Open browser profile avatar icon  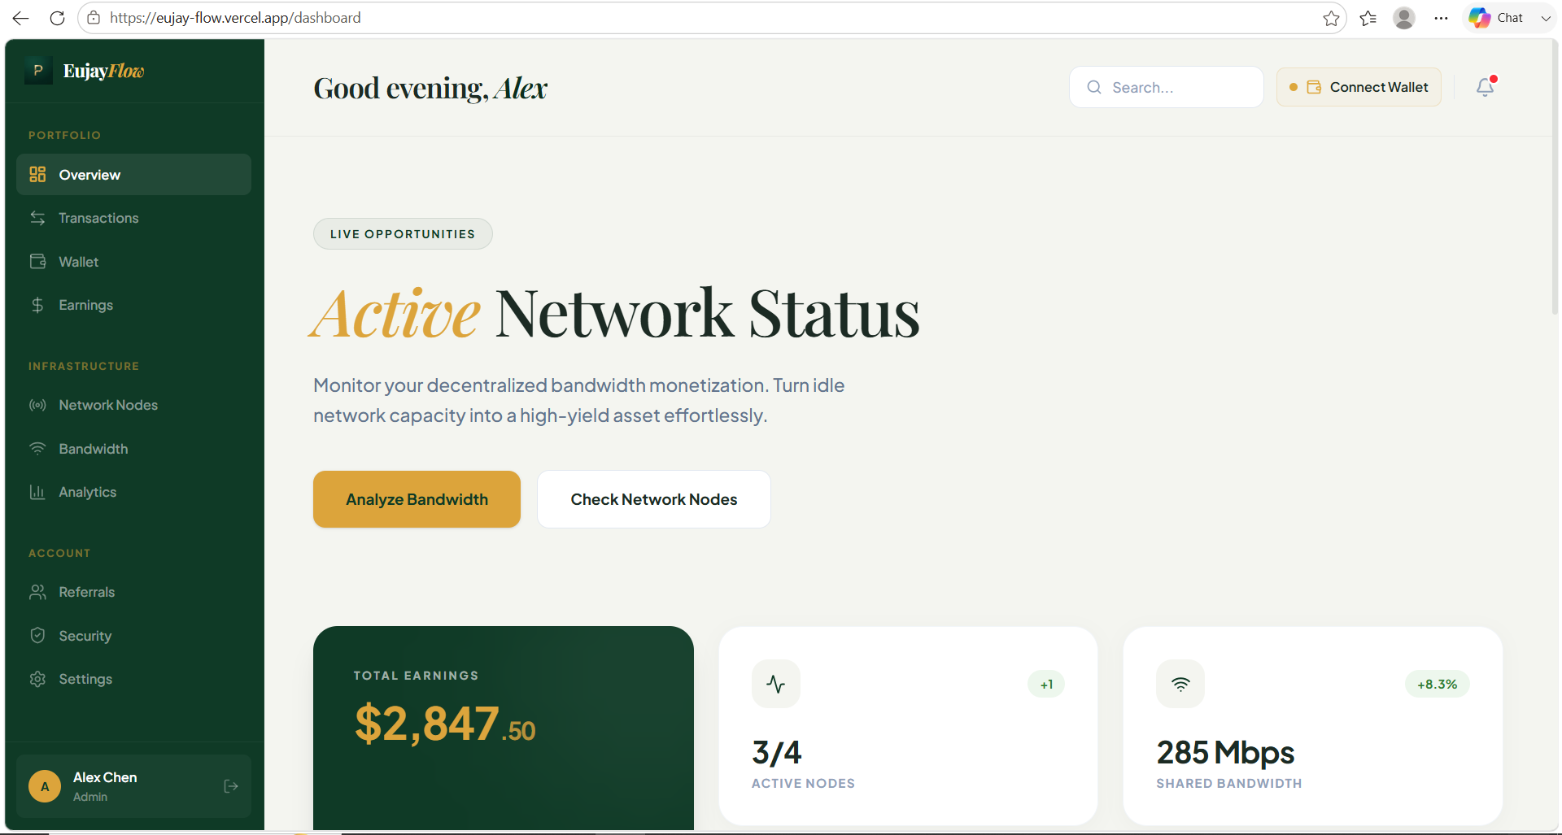click(x=1404, y=18)
